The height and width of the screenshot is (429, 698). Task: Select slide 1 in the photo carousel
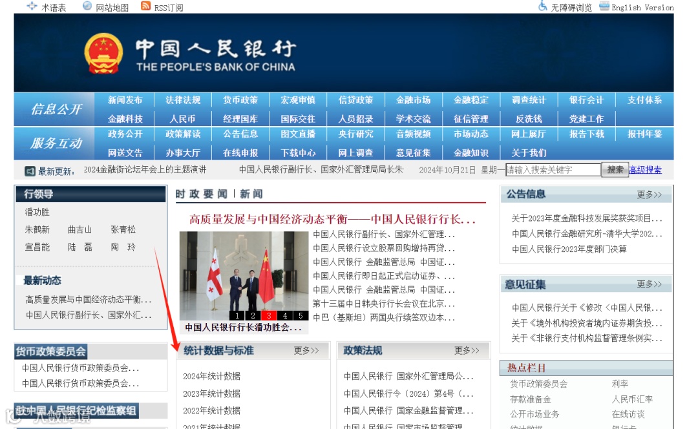[237, 315]
